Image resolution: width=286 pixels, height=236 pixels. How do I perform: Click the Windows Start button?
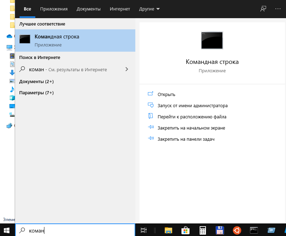click(x=7, y=230)
